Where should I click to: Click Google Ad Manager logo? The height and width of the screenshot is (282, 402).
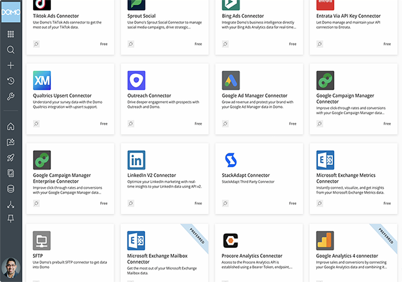pos(231,80)
